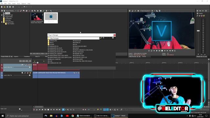Save preview snapshot to file icon
Viewport: 210px width, 118px height.
tap(160, 11)
